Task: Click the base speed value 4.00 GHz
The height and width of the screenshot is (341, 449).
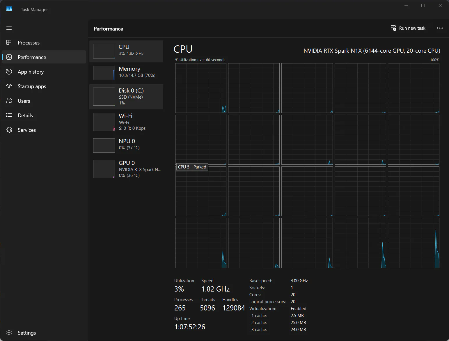Action: 299,281
